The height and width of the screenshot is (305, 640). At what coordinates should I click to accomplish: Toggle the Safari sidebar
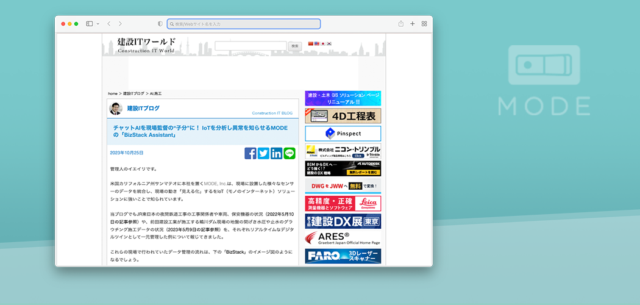(x=89, y=24)
